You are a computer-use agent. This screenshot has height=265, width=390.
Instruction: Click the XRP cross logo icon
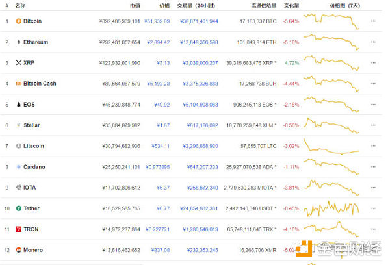(x=19, y=63)
